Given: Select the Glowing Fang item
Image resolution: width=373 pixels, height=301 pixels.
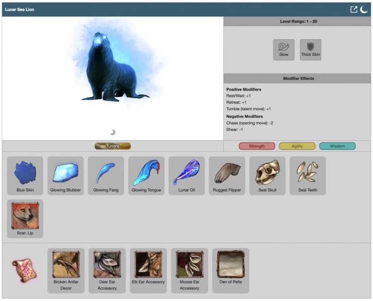Looking at the screenshot, I should [106, 175].
